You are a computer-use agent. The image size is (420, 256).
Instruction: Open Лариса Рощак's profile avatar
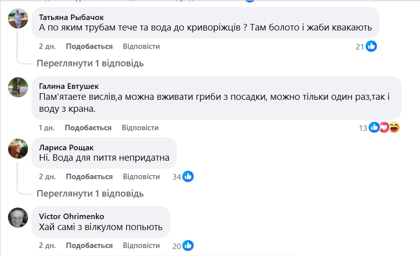[18, 148]
